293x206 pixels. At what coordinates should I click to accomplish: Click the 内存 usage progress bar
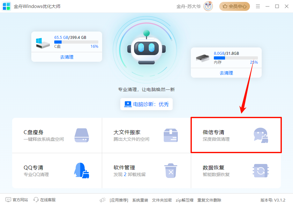[236, 58]
